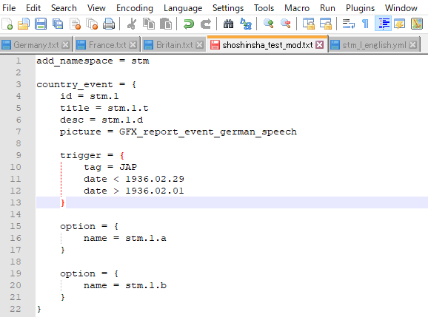
Task: Zoom in on the editor text
Action: (269, 24)
